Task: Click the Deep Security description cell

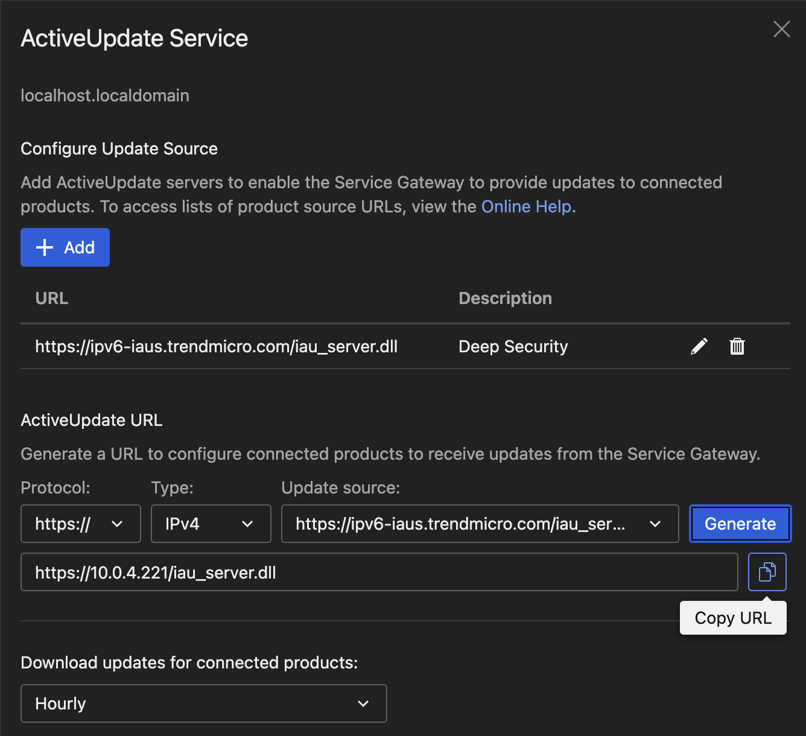Action: point(513,346)
